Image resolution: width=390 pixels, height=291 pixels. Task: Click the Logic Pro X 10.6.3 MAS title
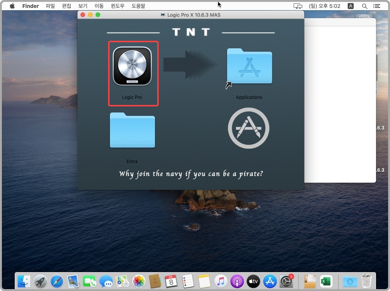pos(194,15)
